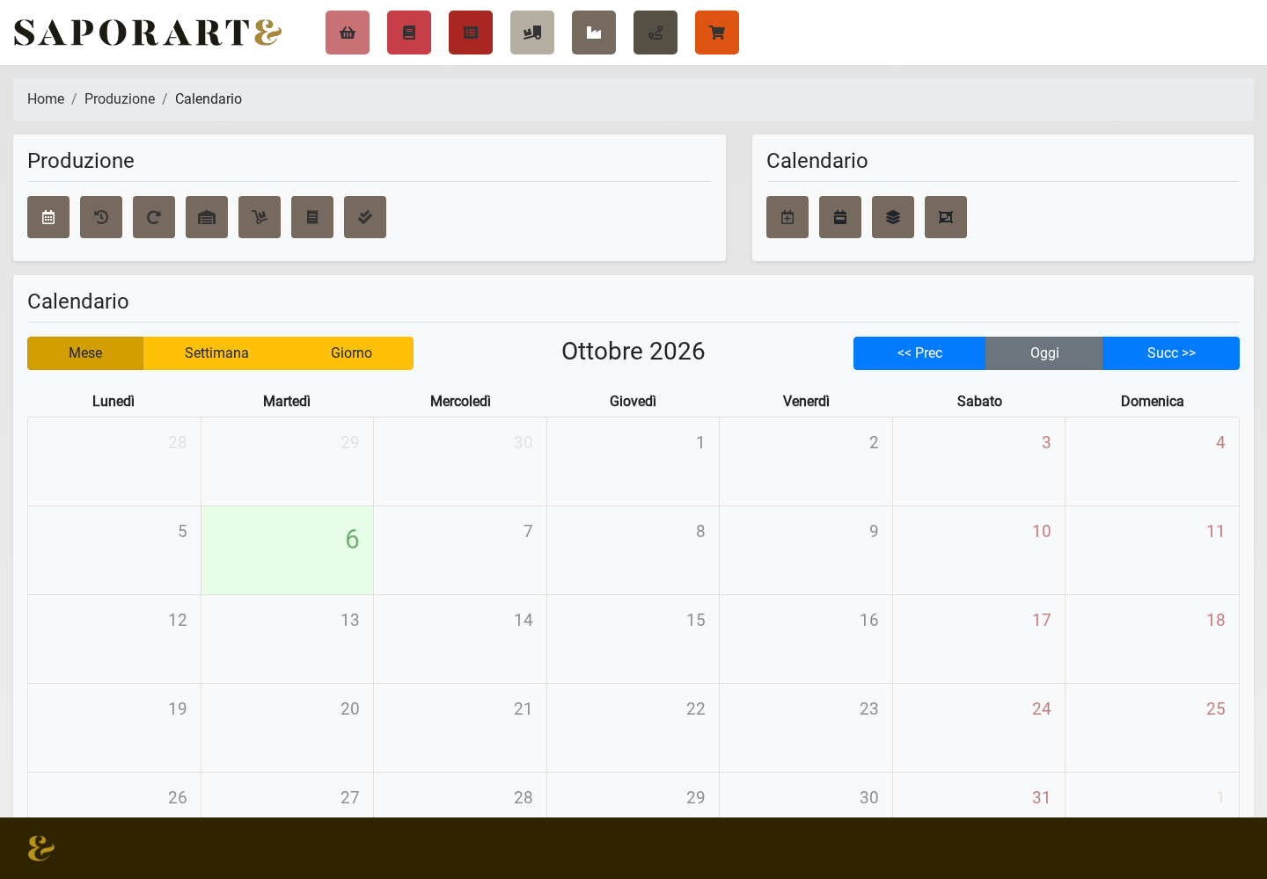The image size is (1267, 879).
Task: Go to previous month with Prec
Action: (919, 353)
